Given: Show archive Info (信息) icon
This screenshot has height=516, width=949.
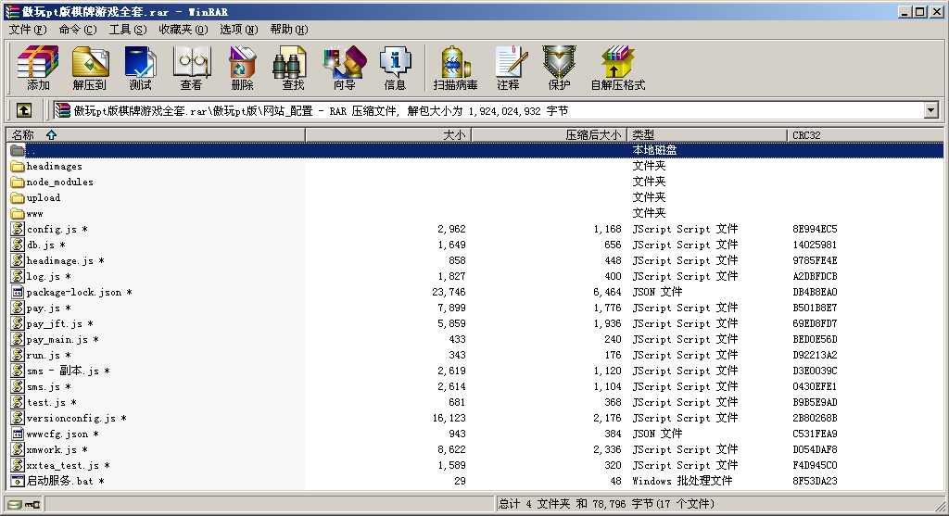Looking at the screenshot, I should click(395, 67).
